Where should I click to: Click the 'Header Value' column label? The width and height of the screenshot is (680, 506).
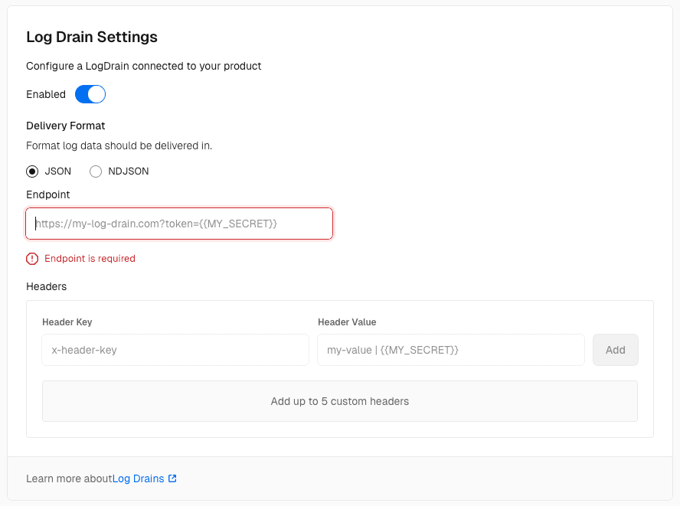pos(347,322)
